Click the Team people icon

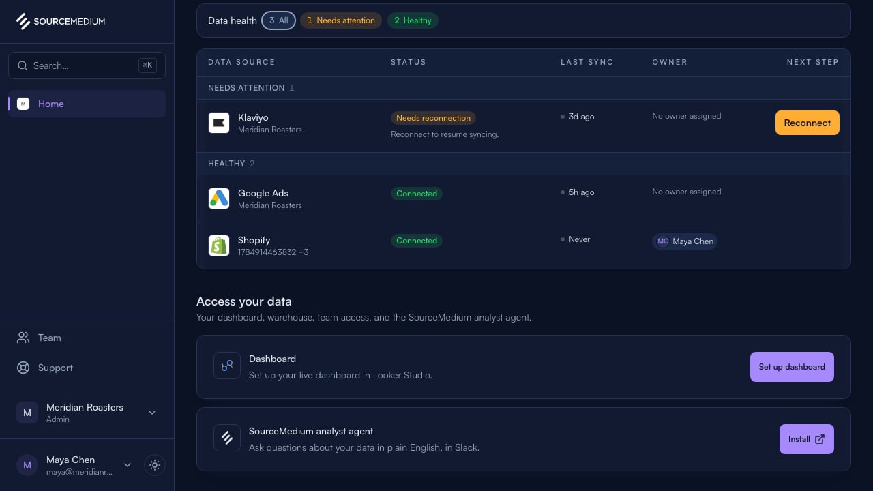pyautogui.click(x=23, y=338)
